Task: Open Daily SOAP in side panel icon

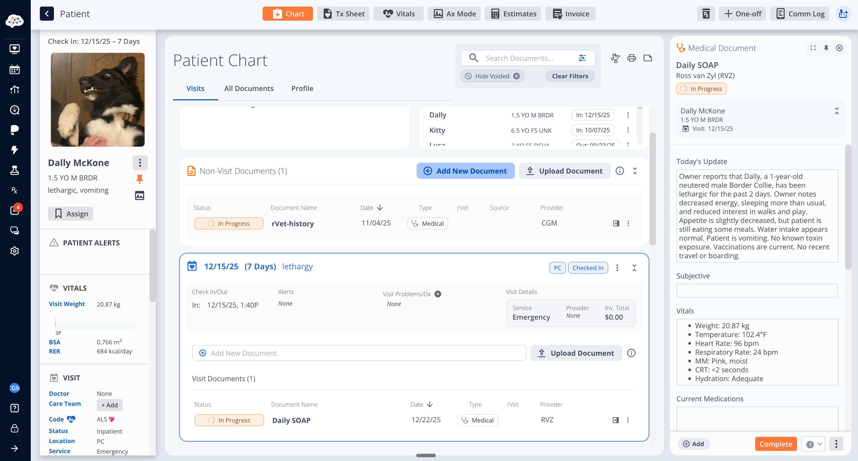Action: click(x=616, y=420)
